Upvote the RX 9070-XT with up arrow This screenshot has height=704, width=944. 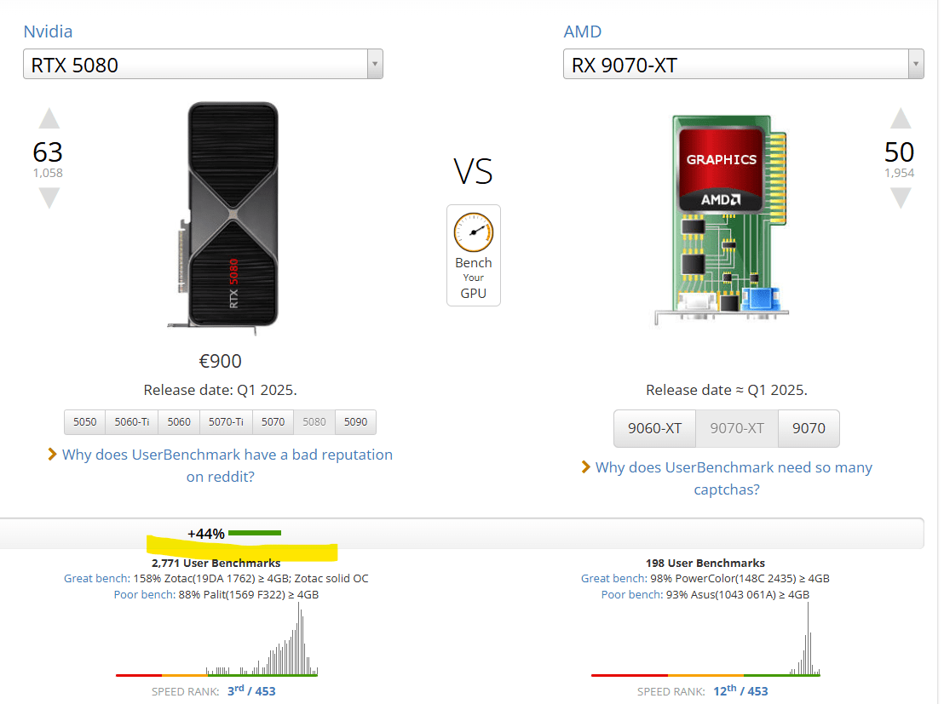tap(901, 118)
